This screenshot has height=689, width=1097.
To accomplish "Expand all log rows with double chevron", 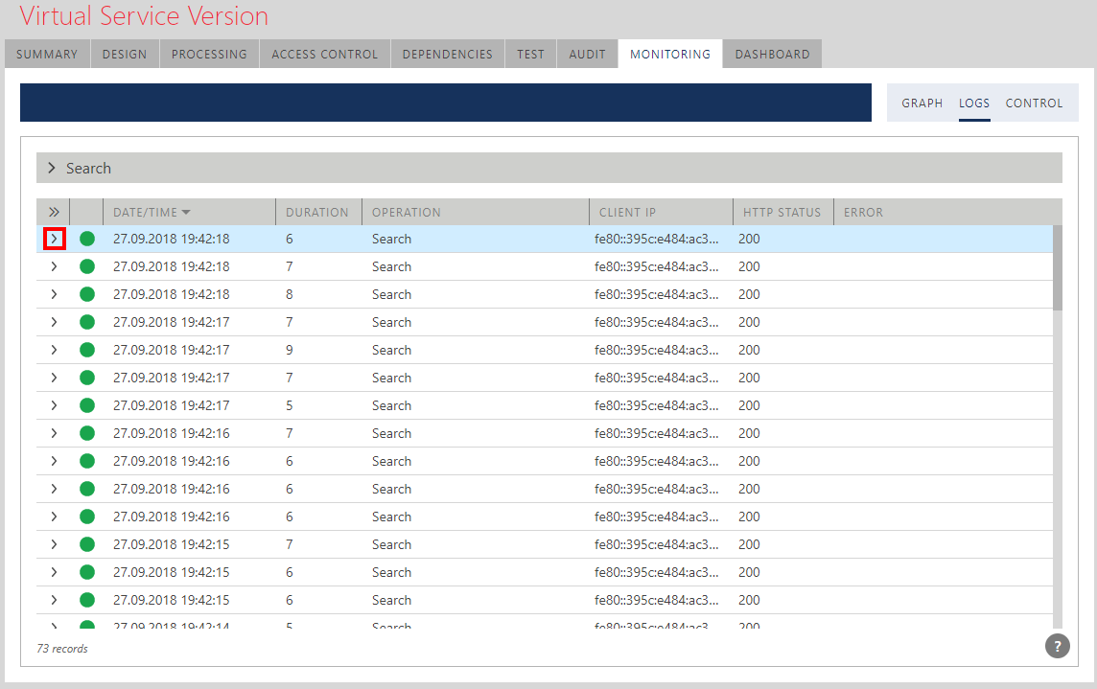I will pos(54,212).
